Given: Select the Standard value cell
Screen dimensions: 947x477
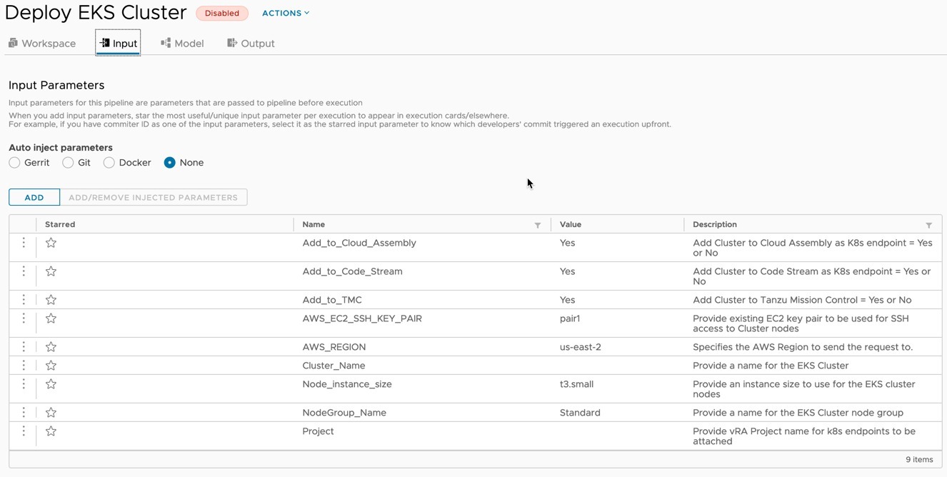Looking at the screenshot, I should (580, 413).
